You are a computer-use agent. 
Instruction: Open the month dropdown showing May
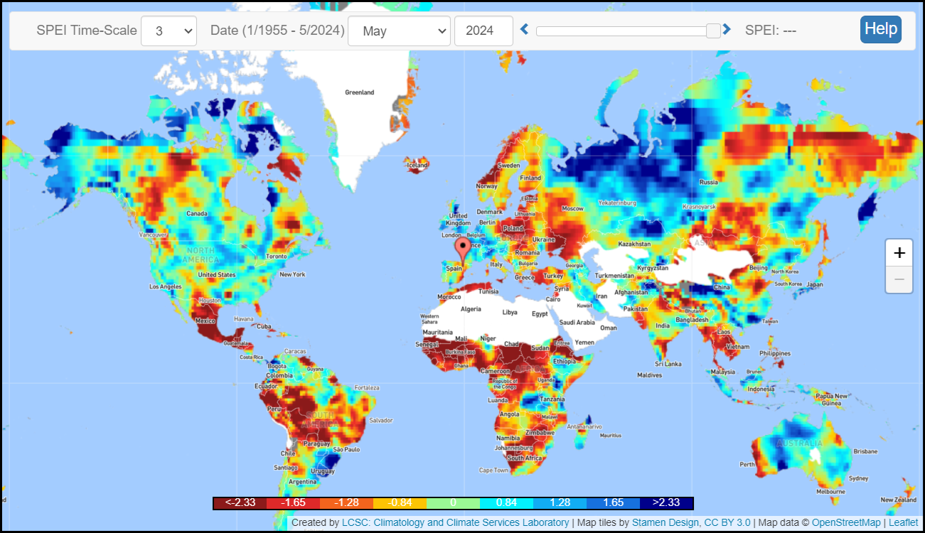coord(399,31)
